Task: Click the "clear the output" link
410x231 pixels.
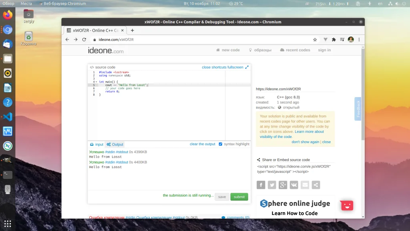Action: click(202, 144)
